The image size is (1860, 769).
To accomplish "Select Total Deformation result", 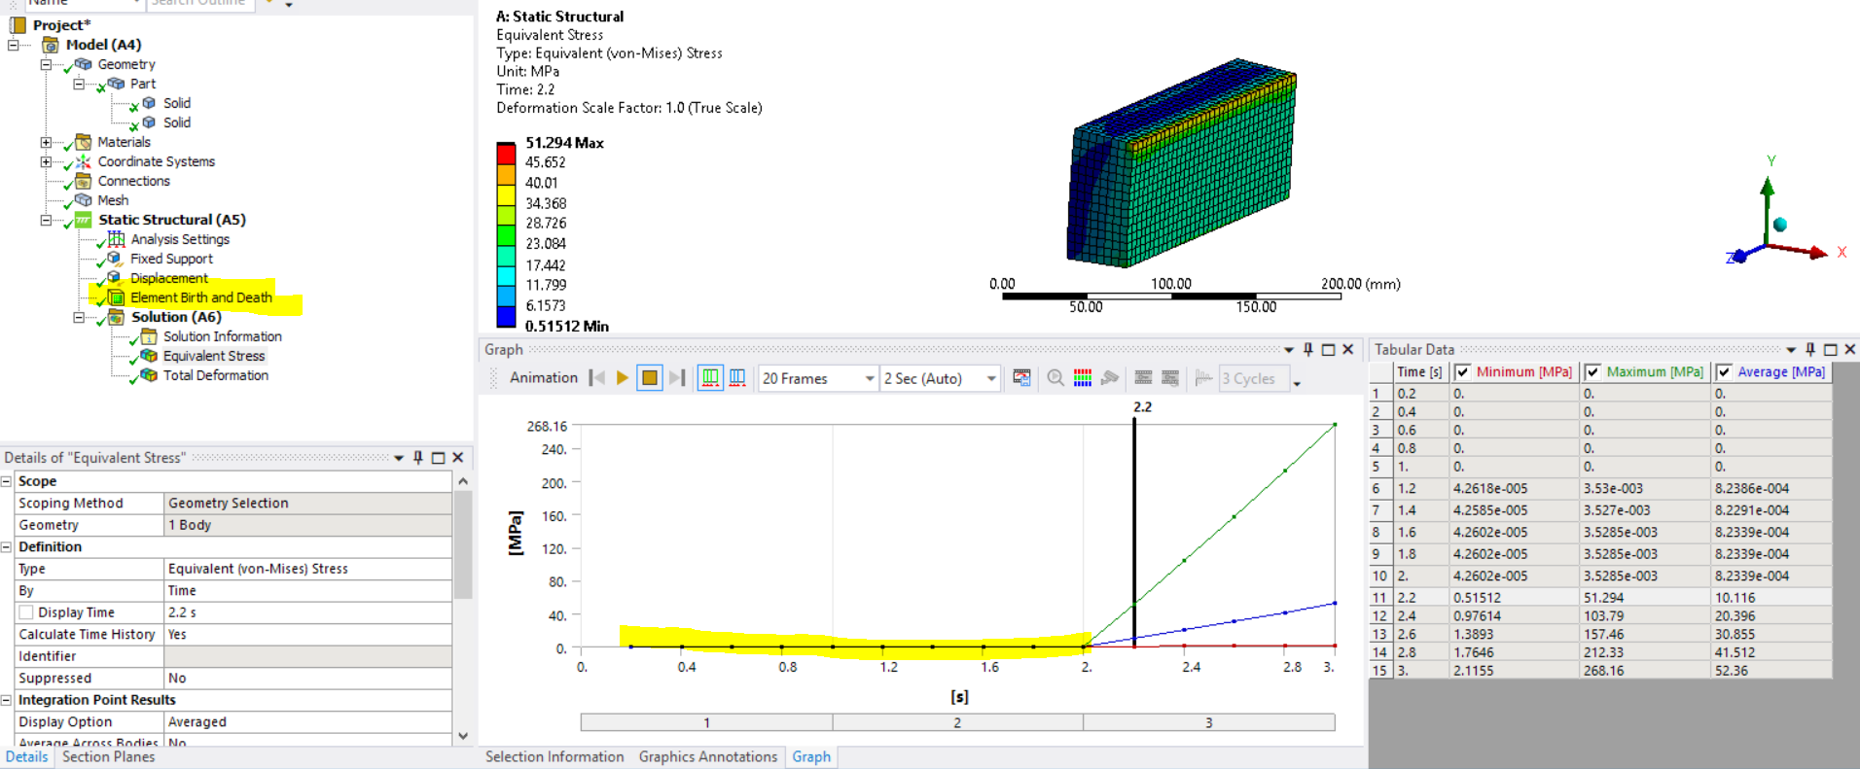I will [215, 375].
